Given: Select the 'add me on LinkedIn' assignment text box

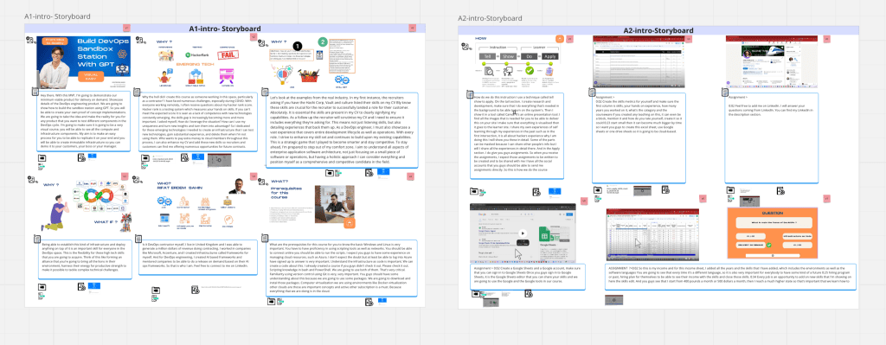Looking at the screenshot, I should pos(771,137).
